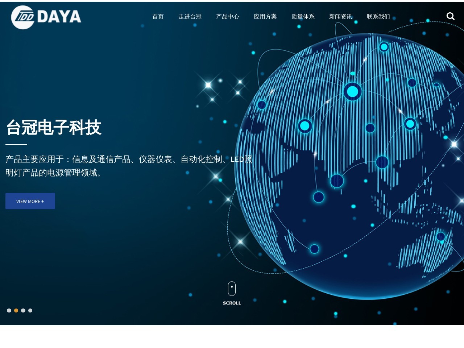This screenshot has height=348, width=464.
Task: Open the 新闻资讯 news menu item
Action: click(x=340, y=16)
